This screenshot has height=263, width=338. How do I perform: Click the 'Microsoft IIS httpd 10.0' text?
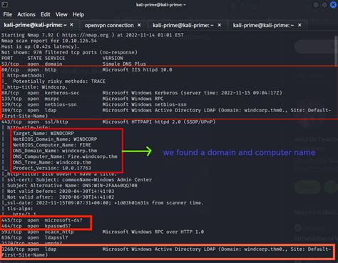pos(137,70)
